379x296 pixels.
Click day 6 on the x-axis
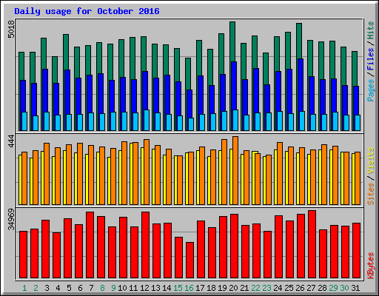[80, 288]
